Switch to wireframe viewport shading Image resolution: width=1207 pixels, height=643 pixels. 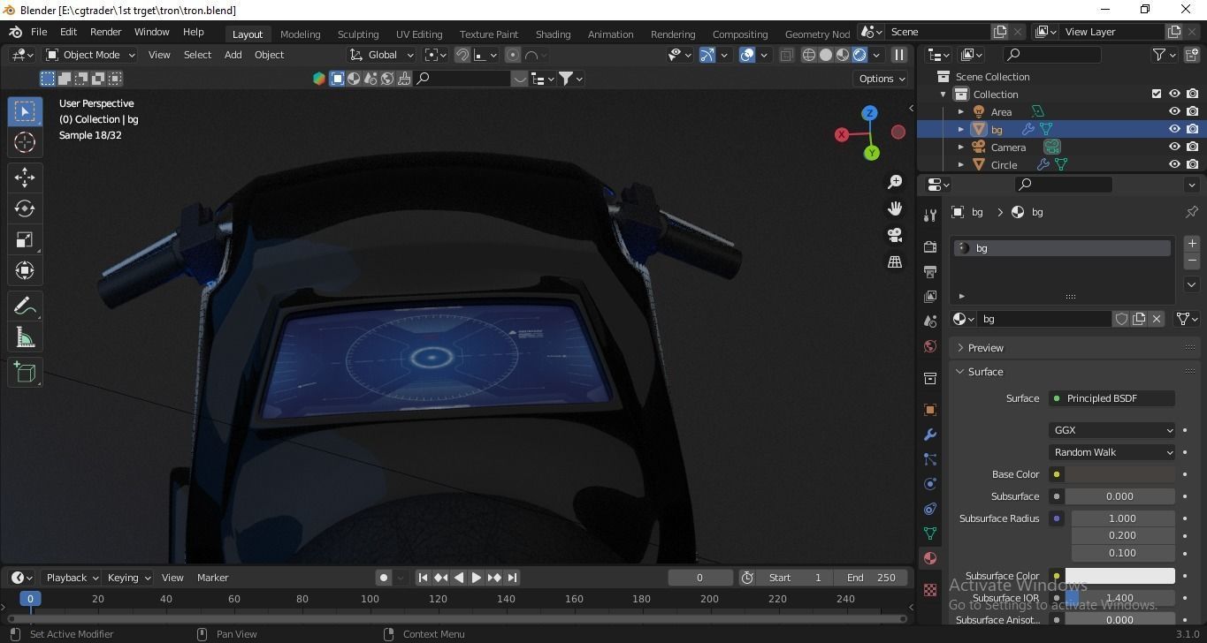[808, 55]
